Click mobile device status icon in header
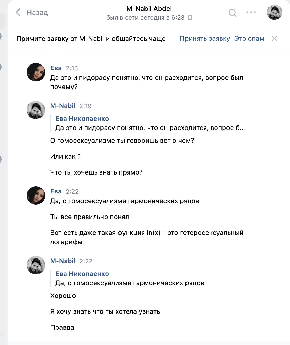This screenshot has height=345, width=290. pyautogui.click(x=190, y=18)
